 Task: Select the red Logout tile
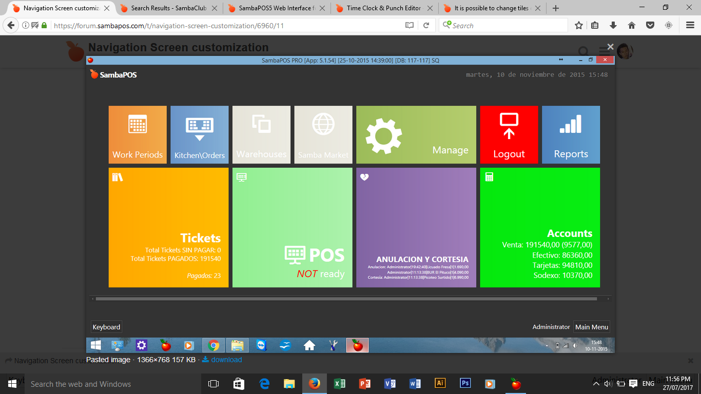(509, 134)
